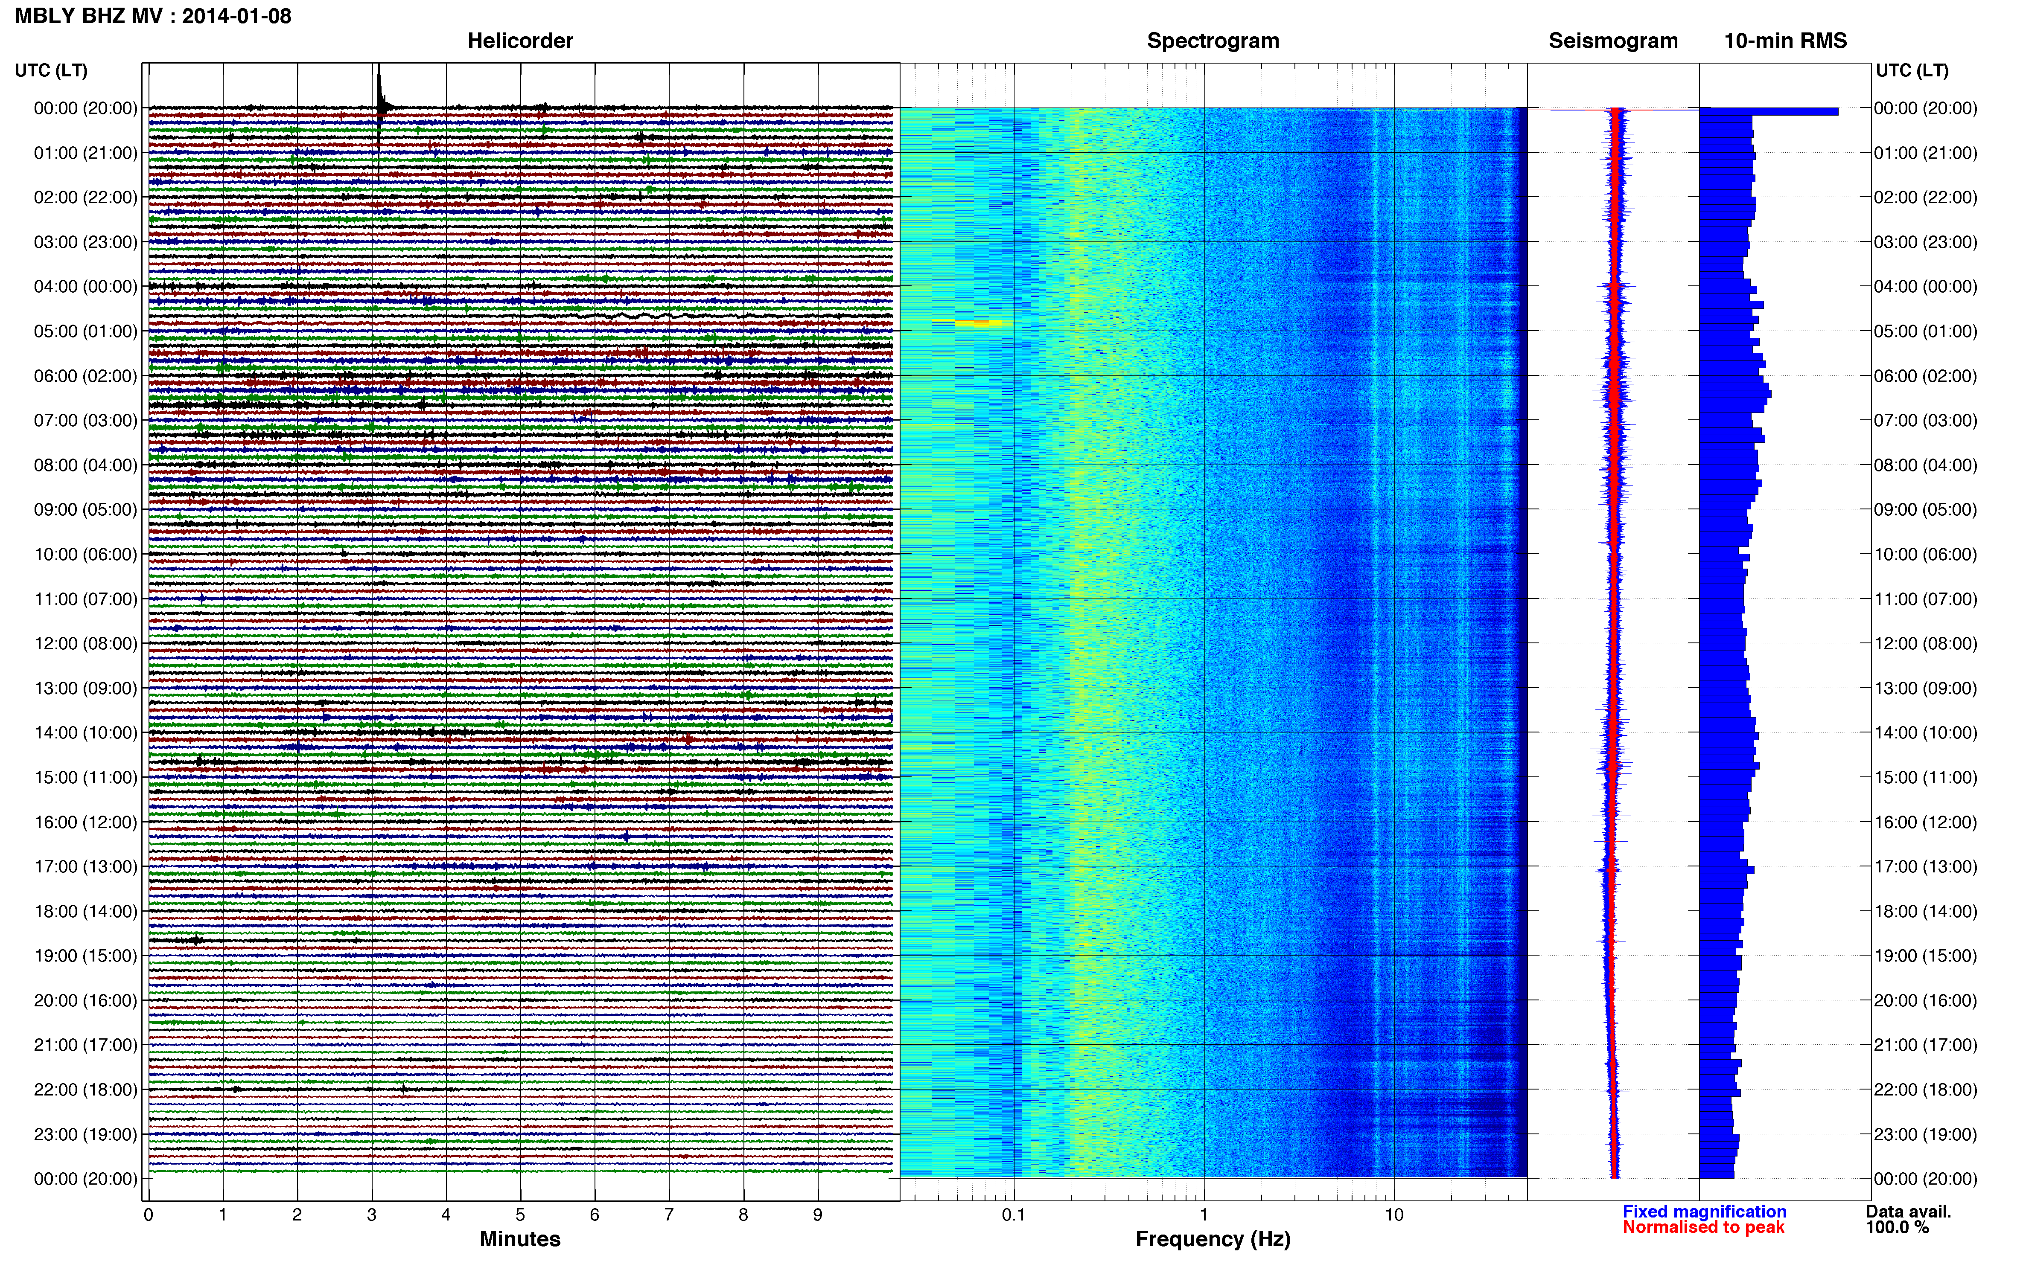The image size is (2023, 1264).
Task: Click RMS-side time label 18:00 (14:00)
Action: (x=1925, y=911)
